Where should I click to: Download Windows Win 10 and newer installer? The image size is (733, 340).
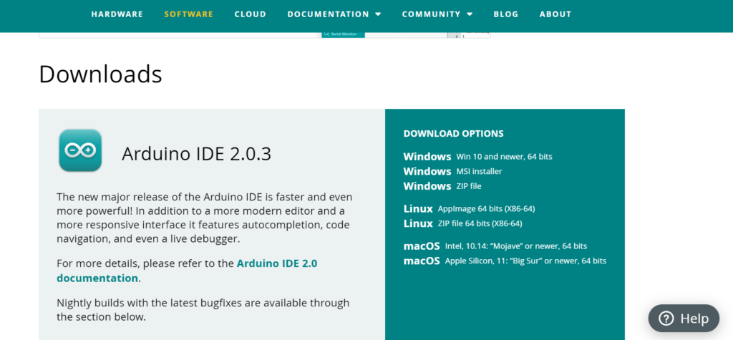point(477,157)
